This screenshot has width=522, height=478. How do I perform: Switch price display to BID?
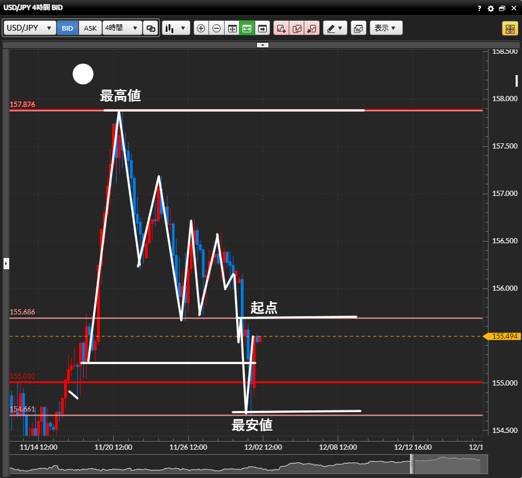coord(68,28)
